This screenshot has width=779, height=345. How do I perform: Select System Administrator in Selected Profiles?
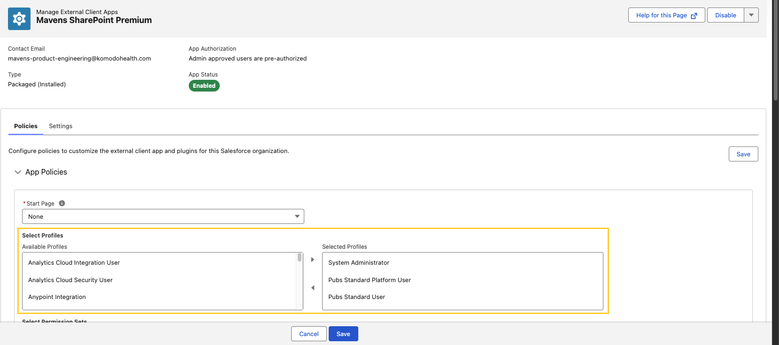point(463,263)
